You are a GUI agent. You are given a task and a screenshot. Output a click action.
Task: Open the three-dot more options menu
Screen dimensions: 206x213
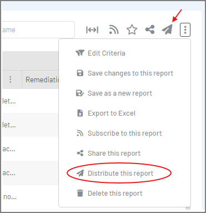[185, 29]
